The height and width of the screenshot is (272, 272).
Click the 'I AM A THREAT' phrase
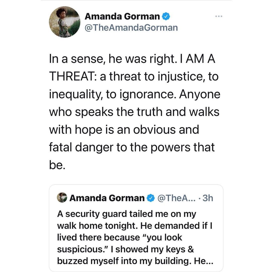(132, 68)
